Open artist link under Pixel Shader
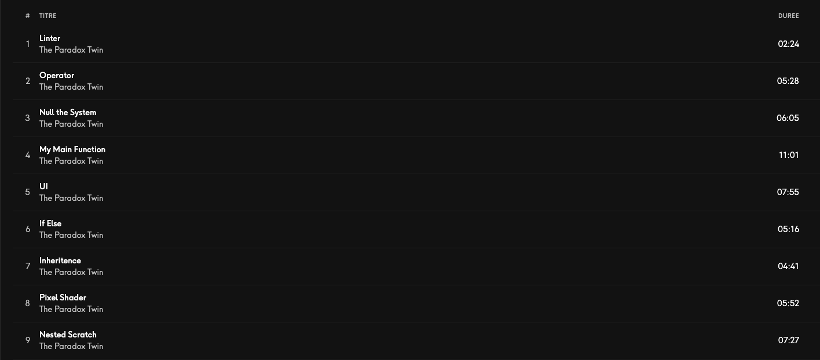Screen dimensions: 820x360 (71, 309)
